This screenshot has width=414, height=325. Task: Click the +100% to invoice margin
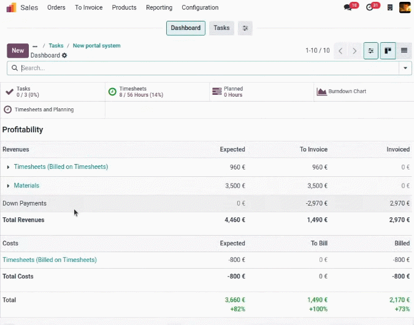(318, 309)
